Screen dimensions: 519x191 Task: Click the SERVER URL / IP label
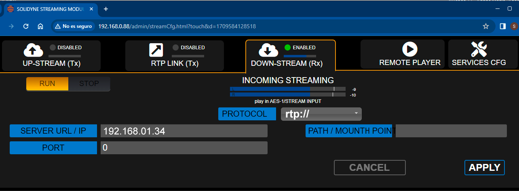tap(53, 131)
